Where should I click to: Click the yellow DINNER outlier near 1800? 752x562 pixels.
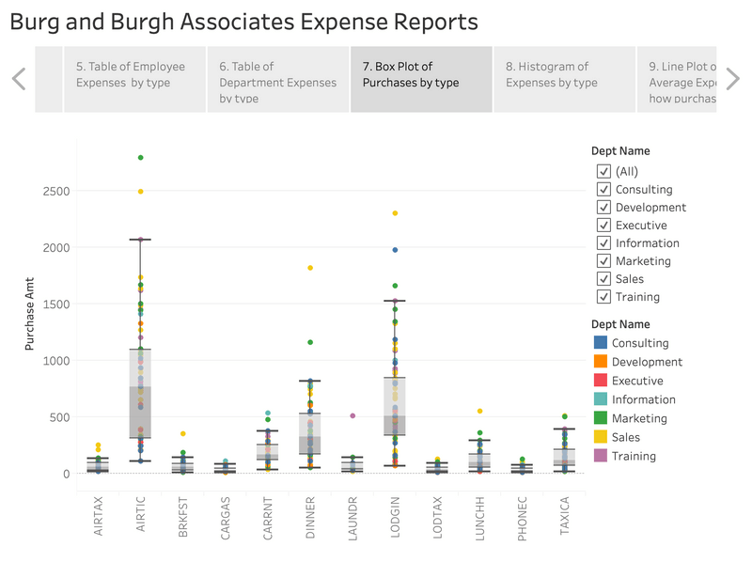[x=310, y=268]
